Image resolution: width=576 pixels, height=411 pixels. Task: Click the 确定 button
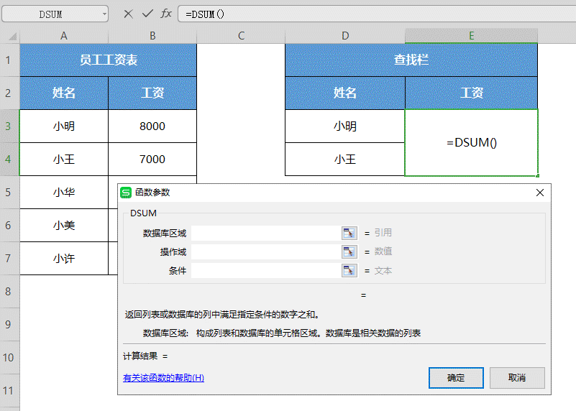point(456,378)
